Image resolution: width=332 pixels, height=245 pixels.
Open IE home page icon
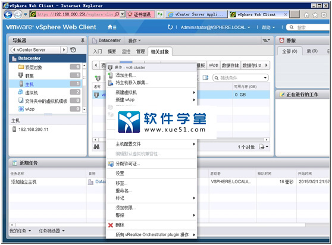click(x=306, y=15)
